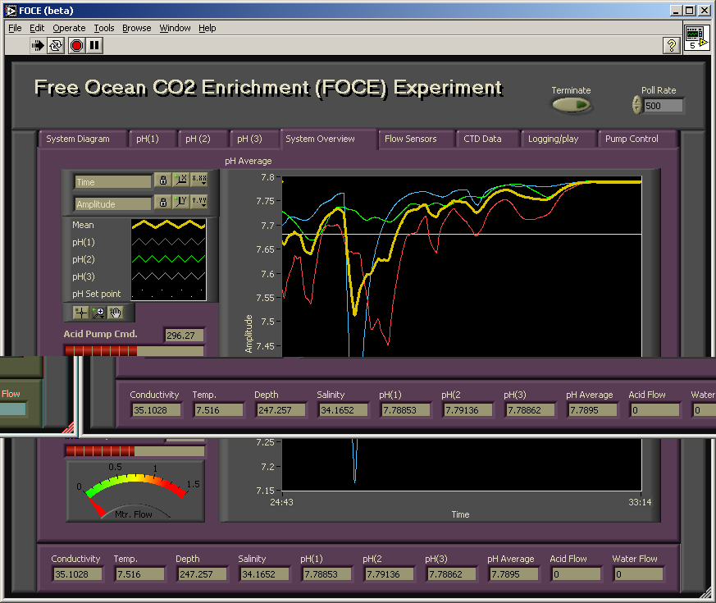
Task: Flip the Terminate switch
Action: (572, 105)
